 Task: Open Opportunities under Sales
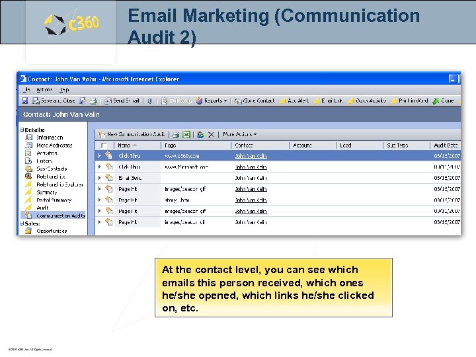click(x=52, y=231)
